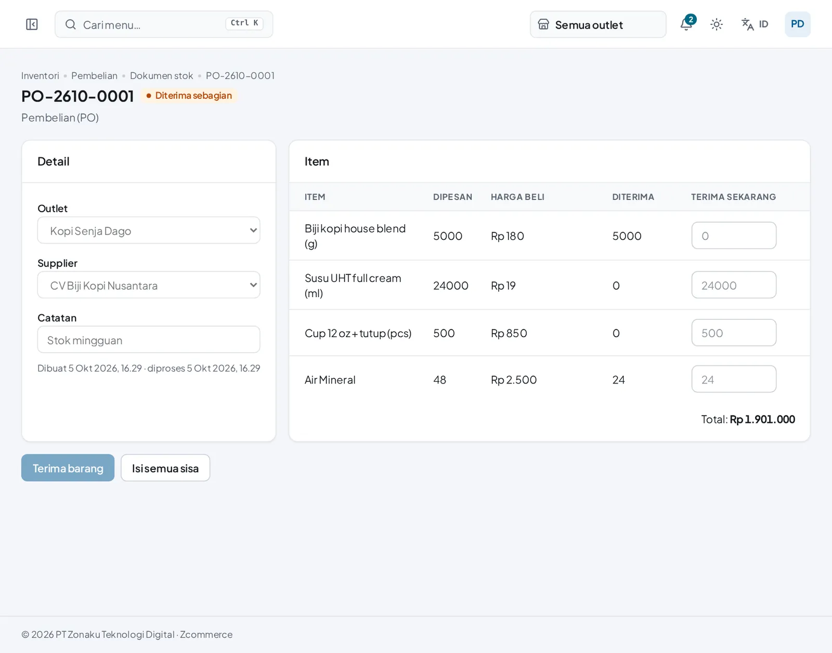Go to Inventori breadcrumb
This screenshot has height=653, width=832.
coord(40,76)
